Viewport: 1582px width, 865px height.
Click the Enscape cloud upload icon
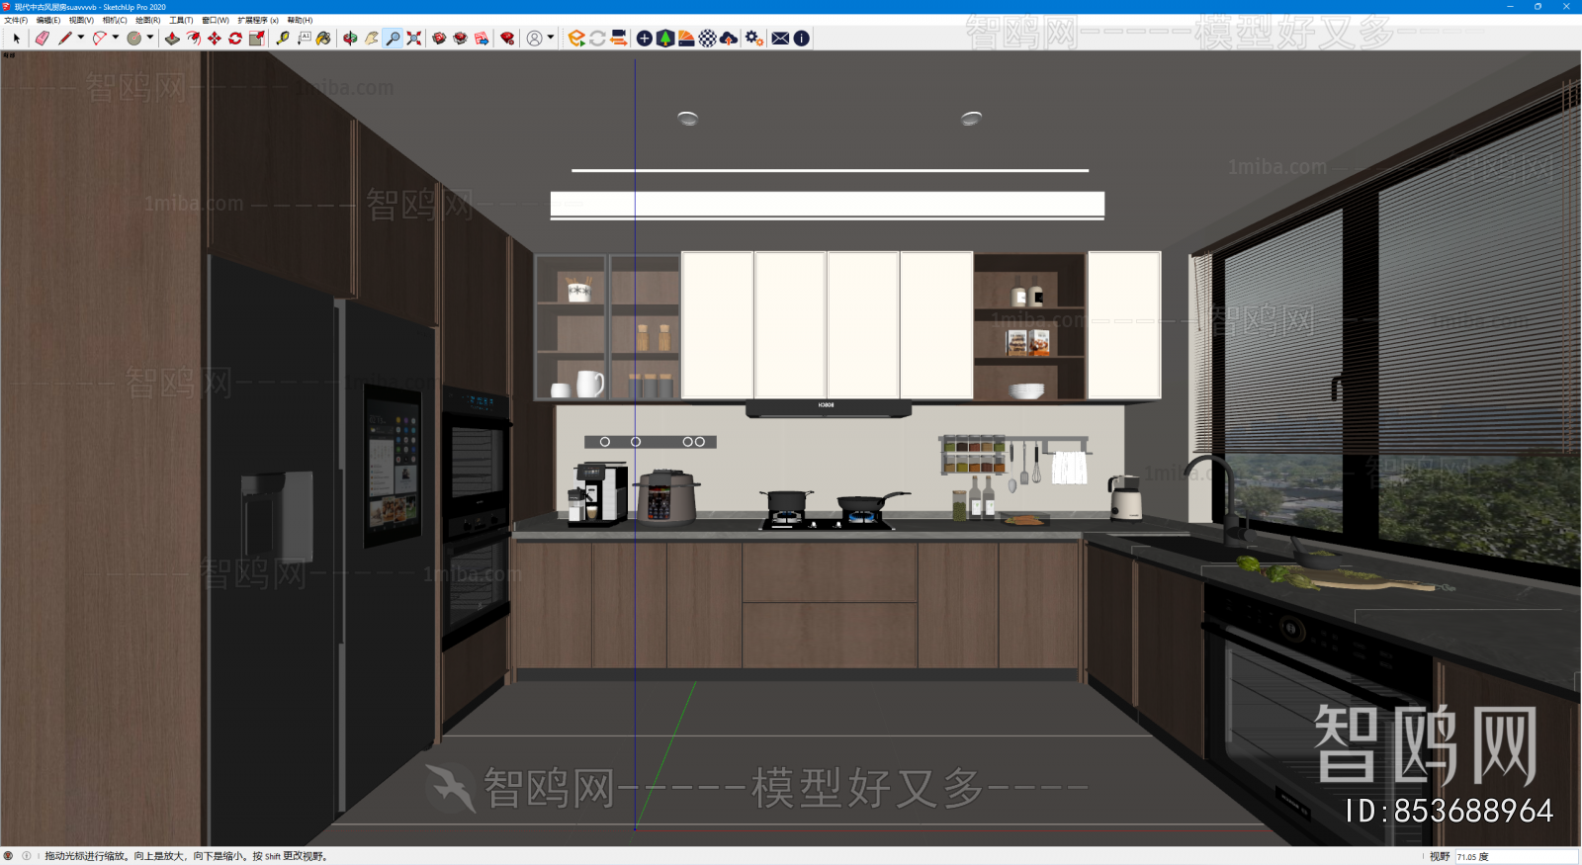[x=729, y=39]
